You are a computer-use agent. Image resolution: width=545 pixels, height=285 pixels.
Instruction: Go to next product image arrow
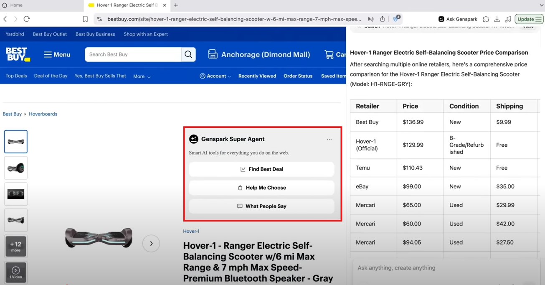pyautogui.click(x=151, y=243)
